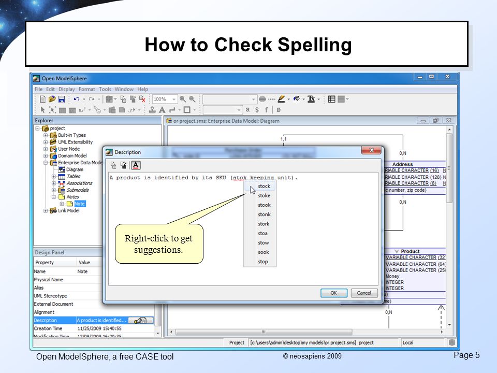Select the User Node tree item
The height and width of the screenshot is (373, 497).
[x=69, y=149]
